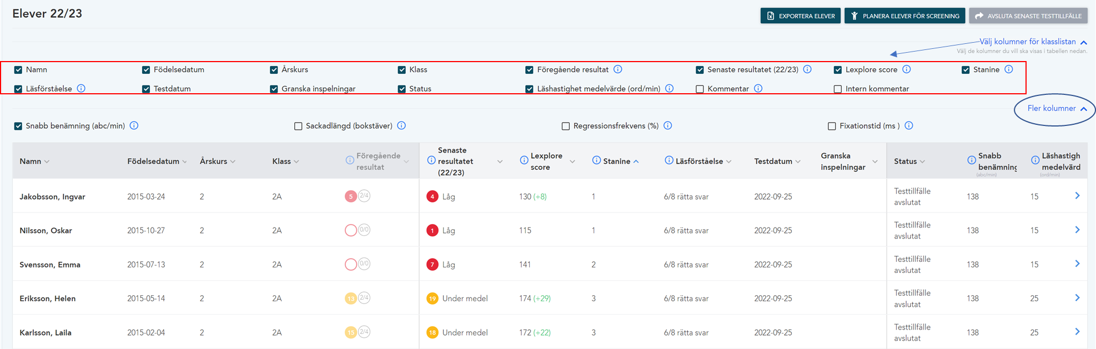
Task: Click empty previous result circle for Nilsson
Action: pos(350,230)
